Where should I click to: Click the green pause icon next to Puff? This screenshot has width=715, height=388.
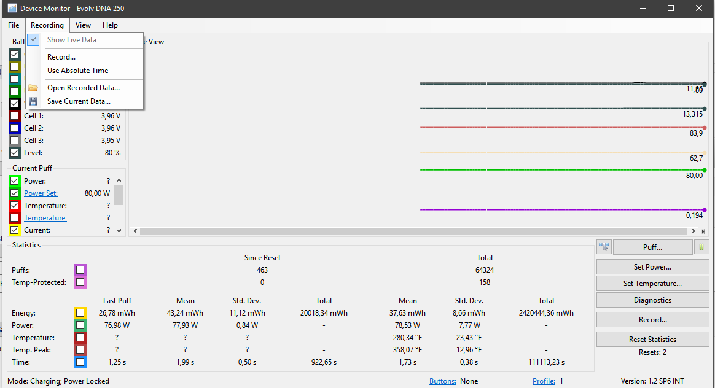[701, 247]
